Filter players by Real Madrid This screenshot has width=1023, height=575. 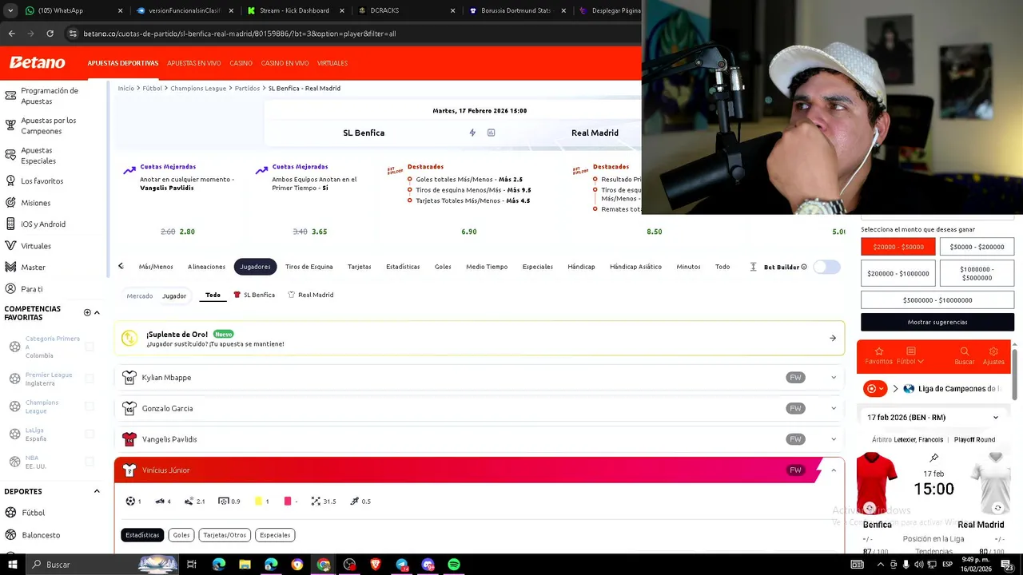pyautogui.click(x=311, y=295)
